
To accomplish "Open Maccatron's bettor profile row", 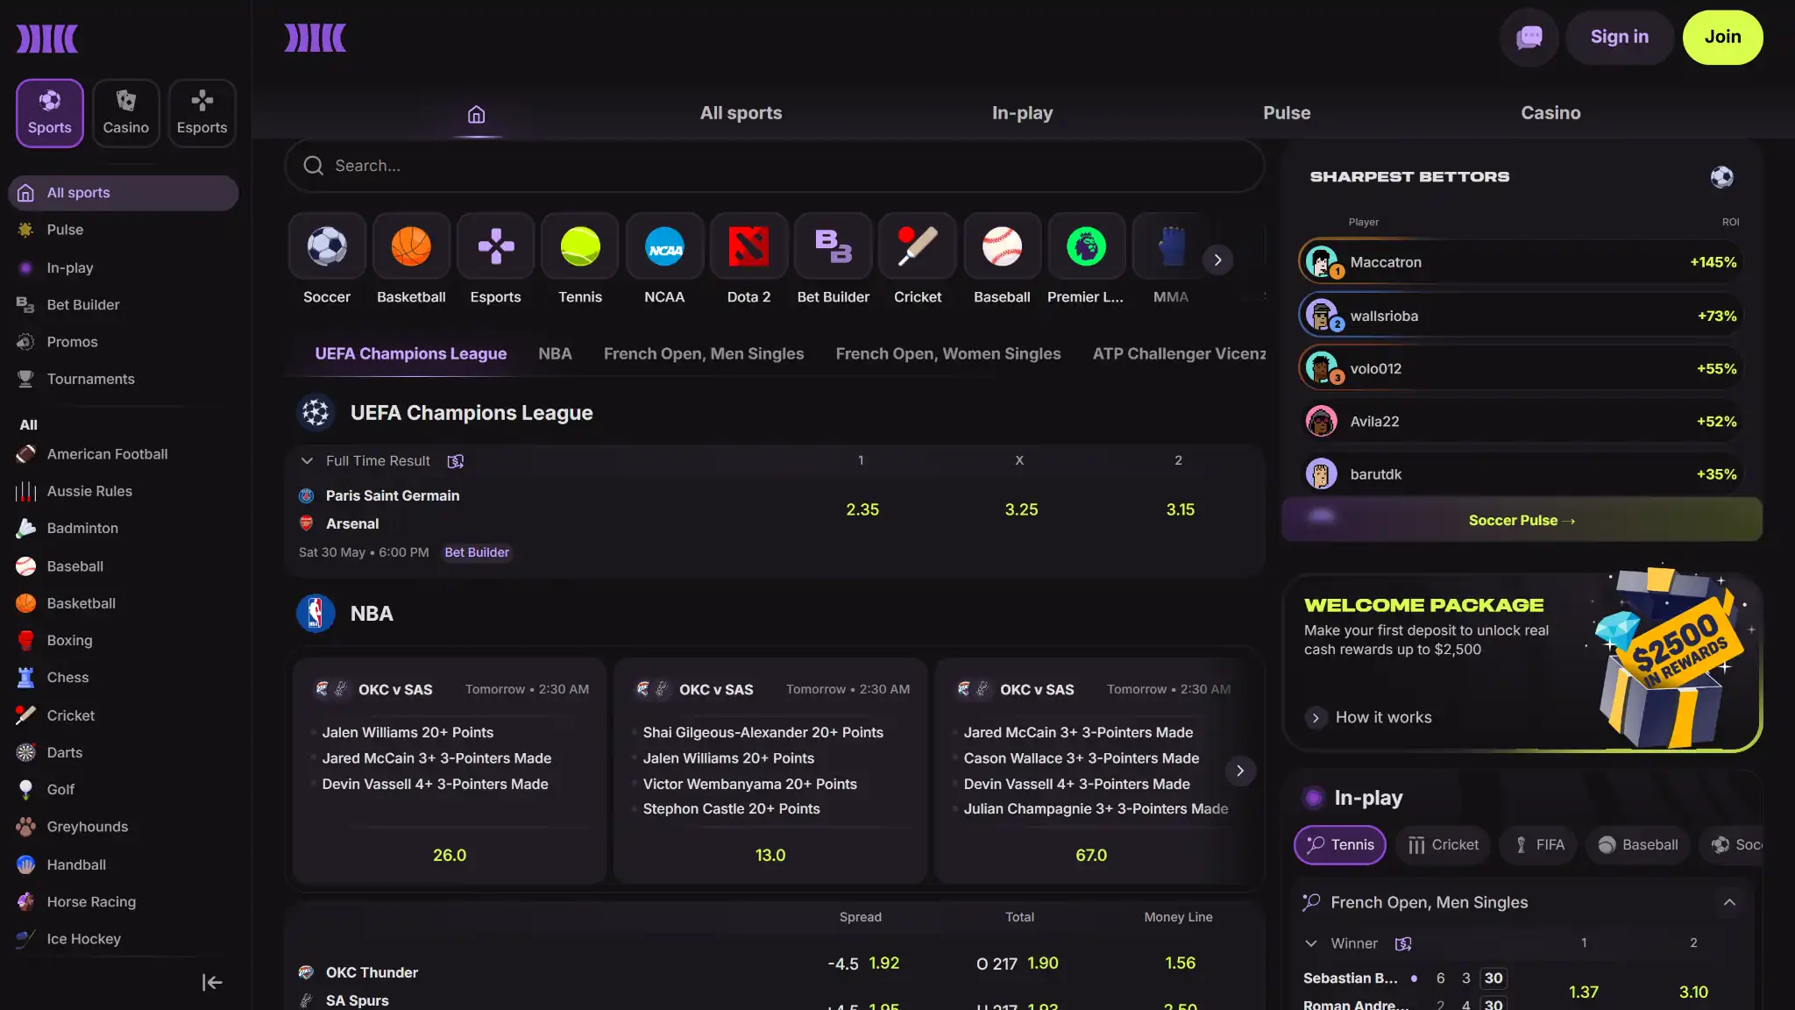I will pyautogui.click(x=1522, y=262).
